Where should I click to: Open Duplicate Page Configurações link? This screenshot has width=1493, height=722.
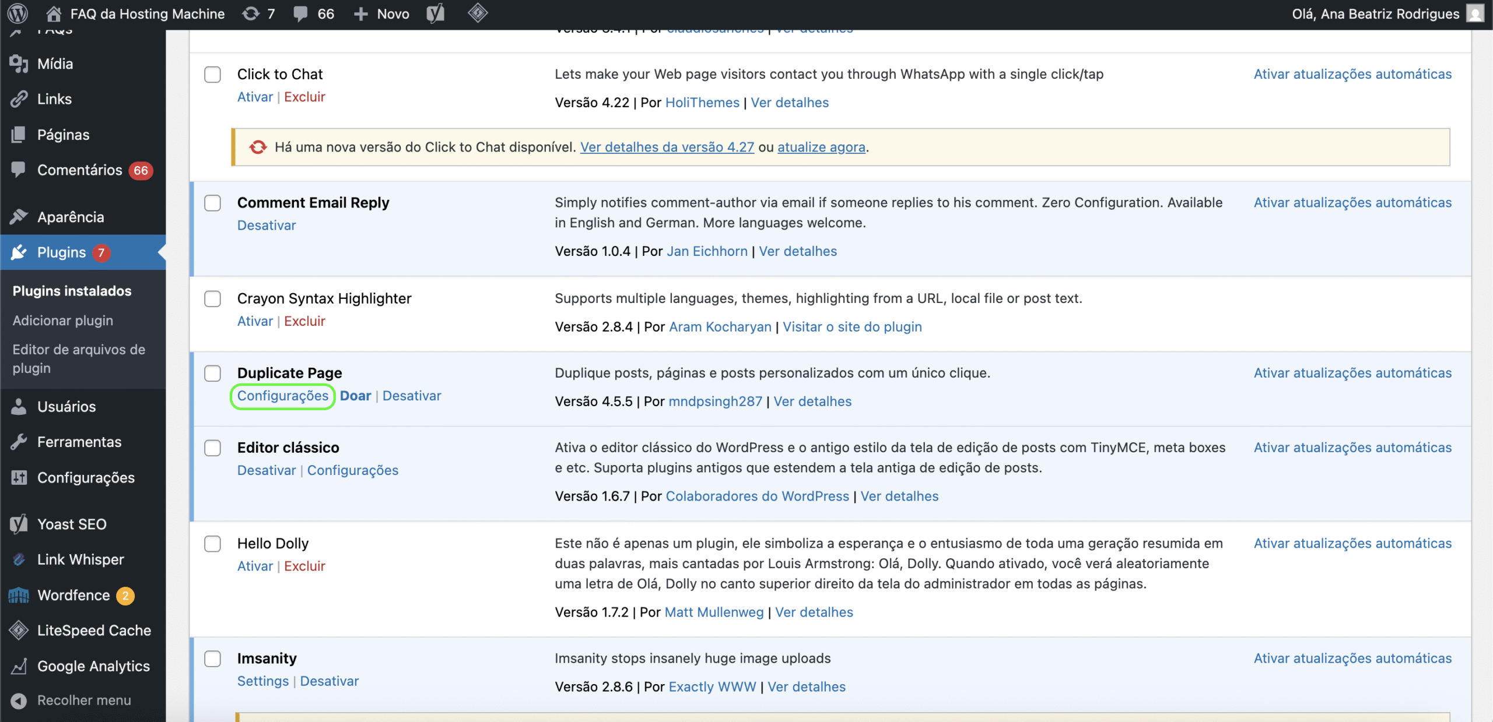point(283,396)
